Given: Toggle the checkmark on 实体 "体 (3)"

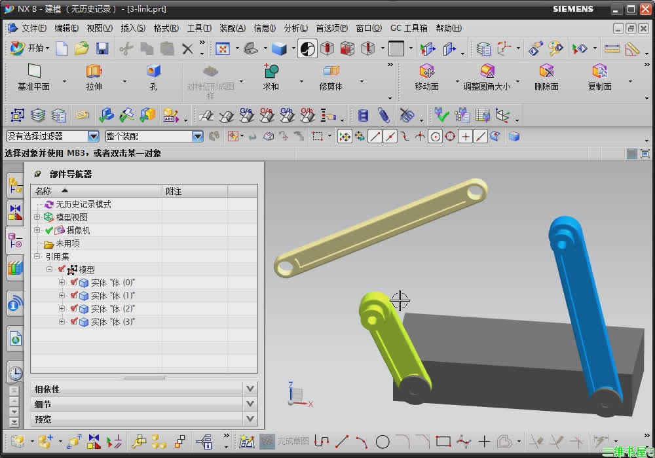Looking at the screenshot, I should 74,322.
